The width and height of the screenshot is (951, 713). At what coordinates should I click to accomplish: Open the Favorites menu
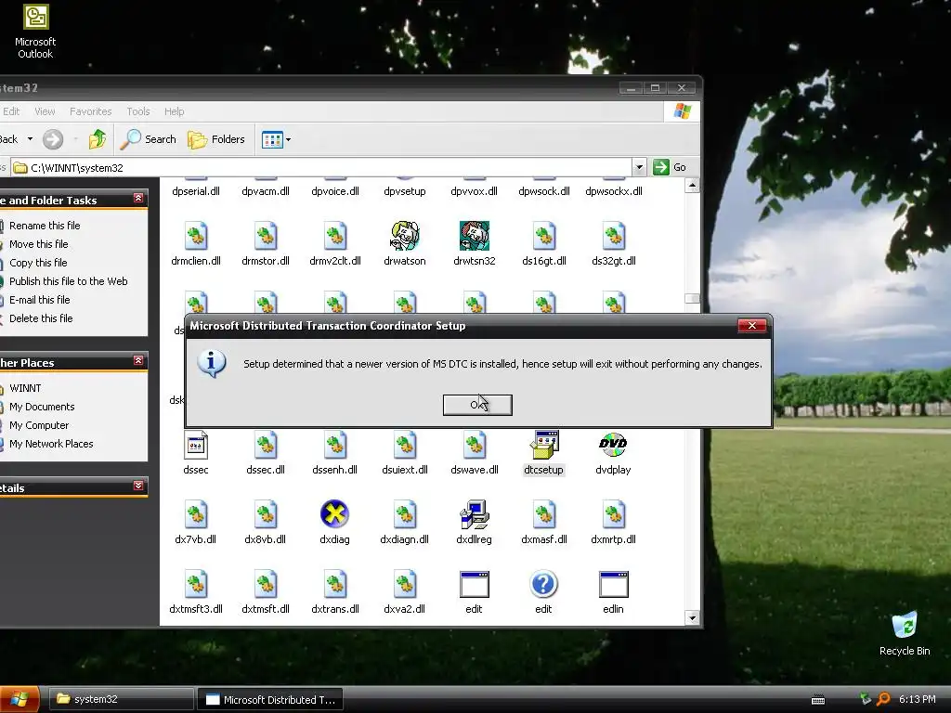click(90, 111)
